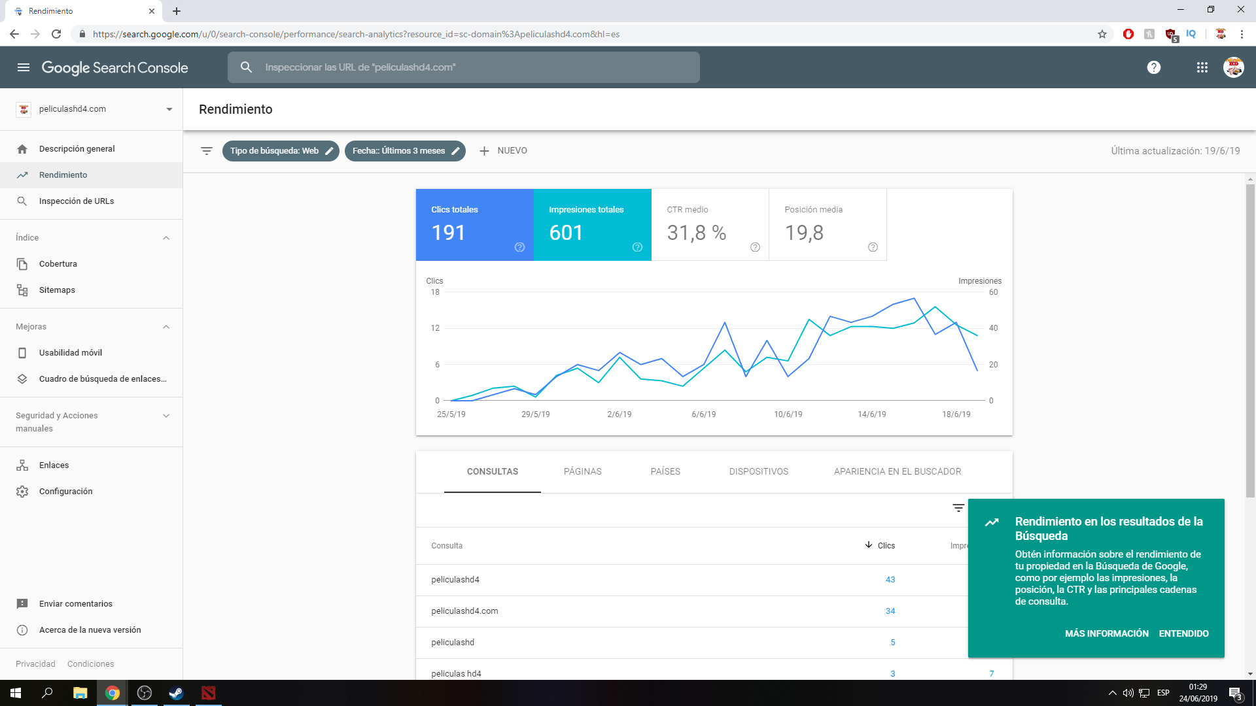Viewport: 1256px width, 706px height.
Task: Open the Privacidad link
Action: point(35,664)
